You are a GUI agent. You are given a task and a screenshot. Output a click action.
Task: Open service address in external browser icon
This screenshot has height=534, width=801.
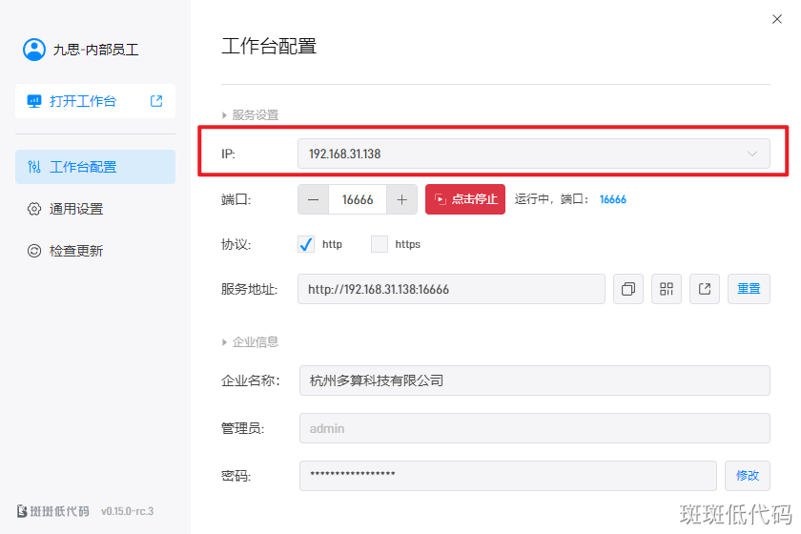point(705,289)
